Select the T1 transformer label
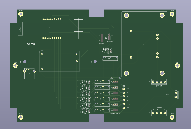Image resolution: width=191 pixels, height=129 pixels. (x=144, y=44)
